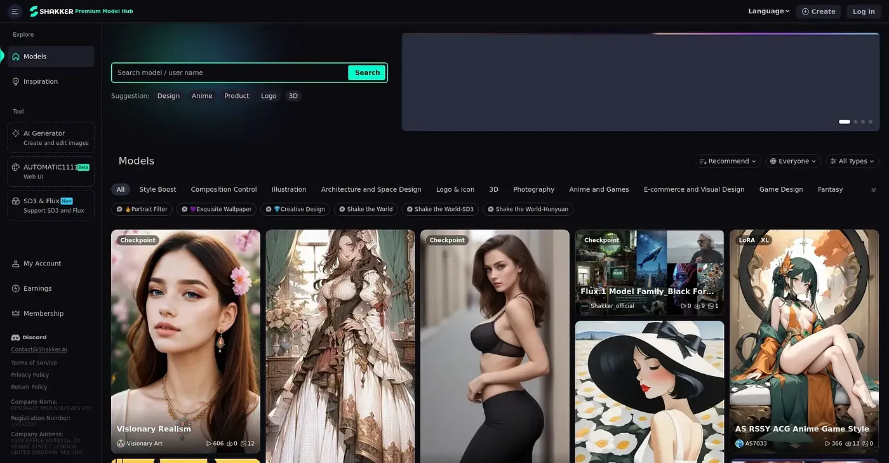Screen dimensions: 889x463
Task: Switch to the Style Boost tab
Action: click(x=157, y=189)
